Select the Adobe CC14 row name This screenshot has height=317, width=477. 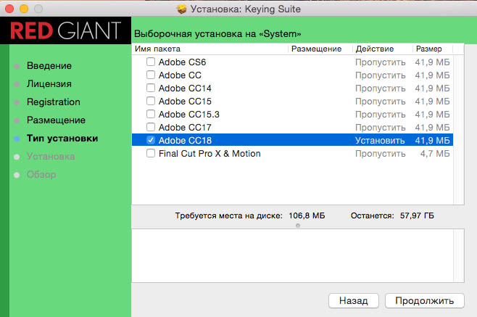[185, 88]
